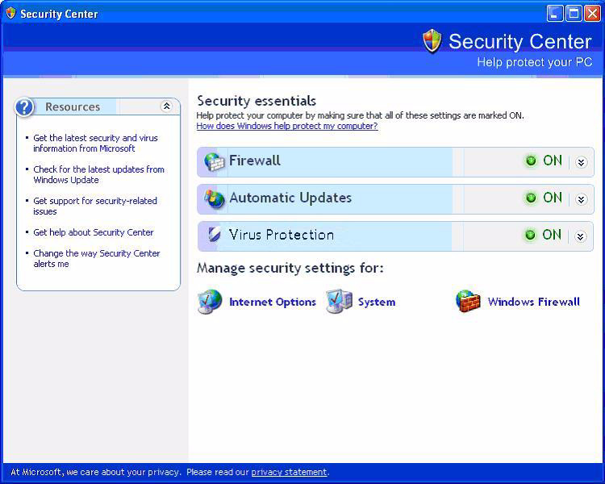Open the Windows Firewall brick wall icon

(x=468, y=302)
